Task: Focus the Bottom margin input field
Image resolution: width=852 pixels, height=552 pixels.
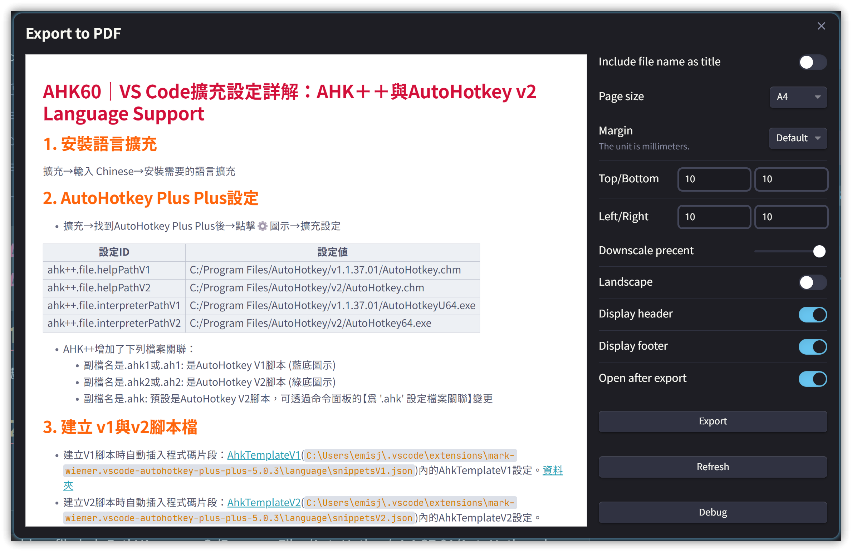Action: (791, 179)
